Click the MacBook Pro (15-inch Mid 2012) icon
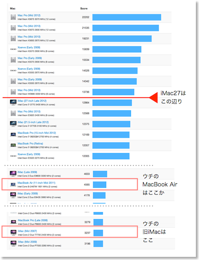Image resolution: width=199 pixels, height=260 pixels. 13,134
